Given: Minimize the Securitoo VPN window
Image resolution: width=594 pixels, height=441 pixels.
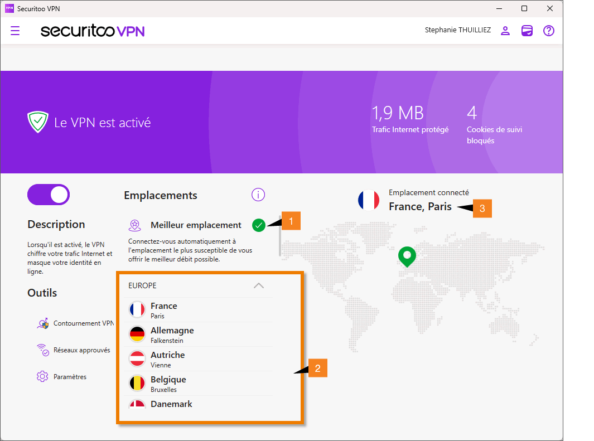Looking at the screenshot, I should [x=499, y=8].
